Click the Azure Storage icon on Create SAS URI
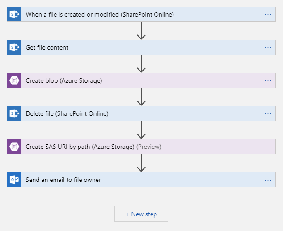 pos(14,147)
